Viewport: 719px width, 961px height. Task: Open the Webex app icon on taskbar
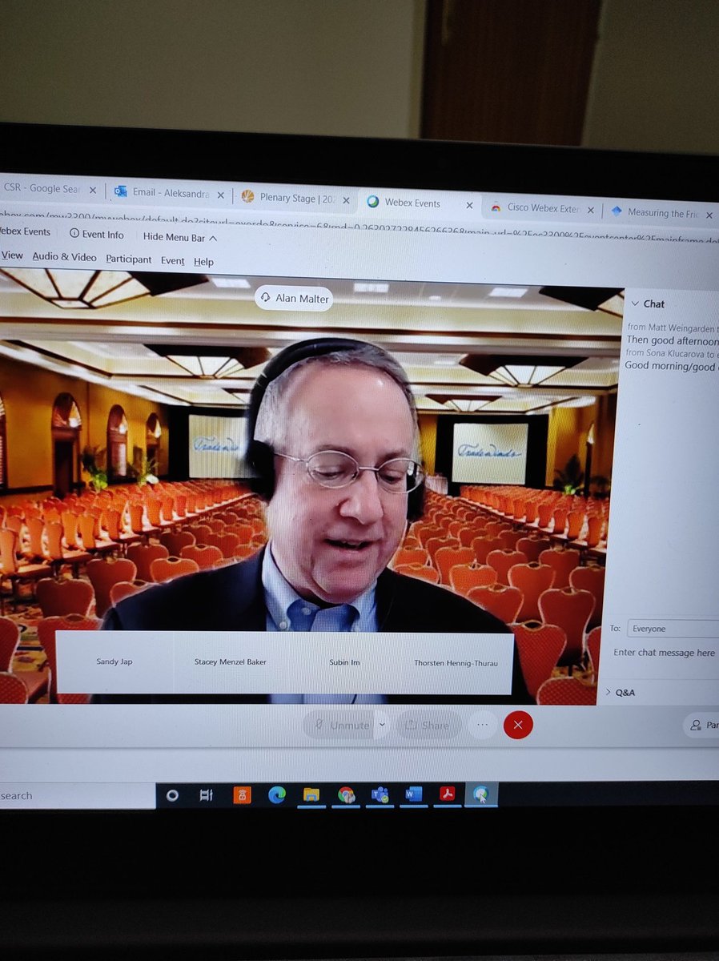coord(480,794)
